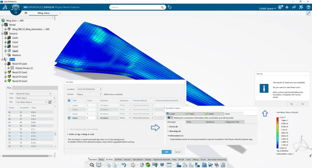Select Case3 in the scenario tree
Viewport: 312px width, 168px height.
coord(15,51)
